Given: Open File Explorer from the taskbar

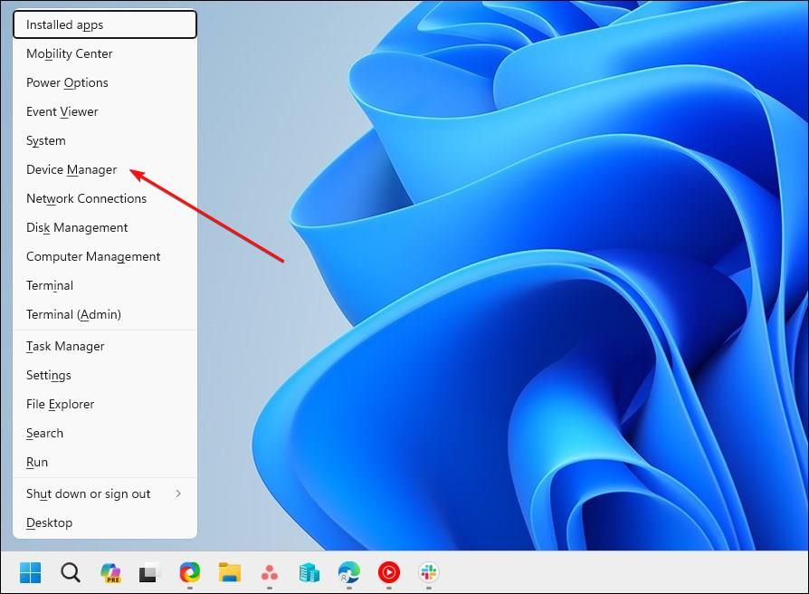Looking at the screenshot, I should [x=229, y=573].
